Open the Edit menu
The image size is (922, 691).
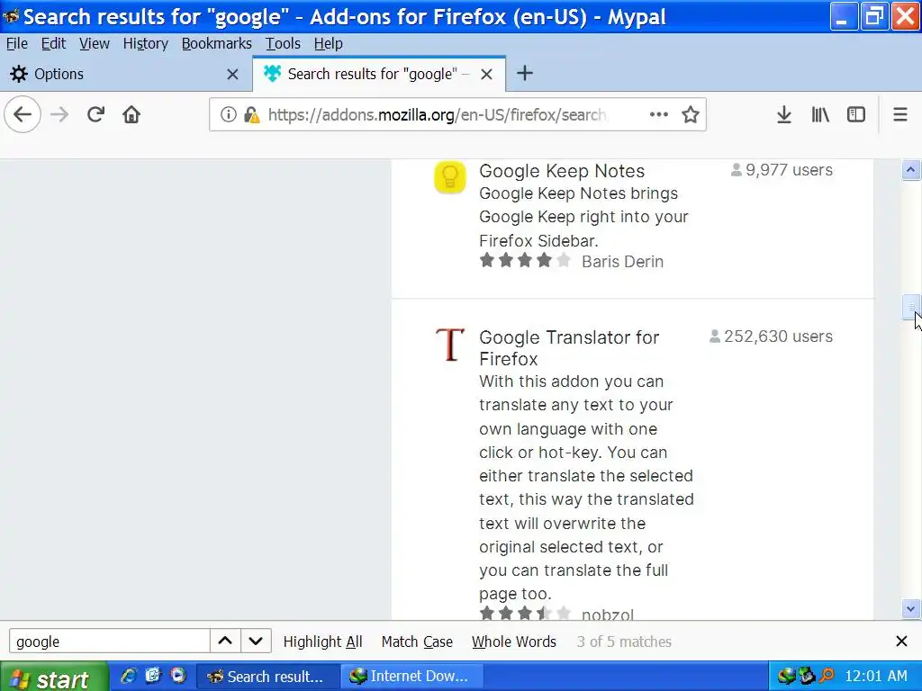coord(53,43)
